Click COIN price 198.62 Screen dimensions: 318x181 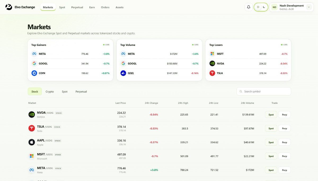coord(85,73)
